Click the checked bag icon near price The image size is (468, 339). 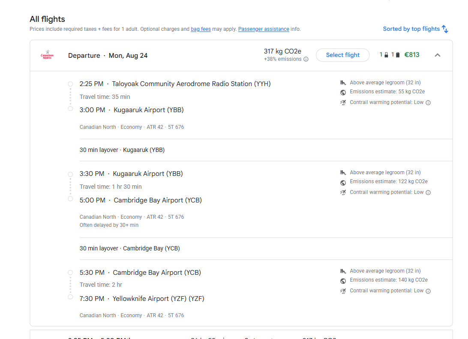point(398,55)
